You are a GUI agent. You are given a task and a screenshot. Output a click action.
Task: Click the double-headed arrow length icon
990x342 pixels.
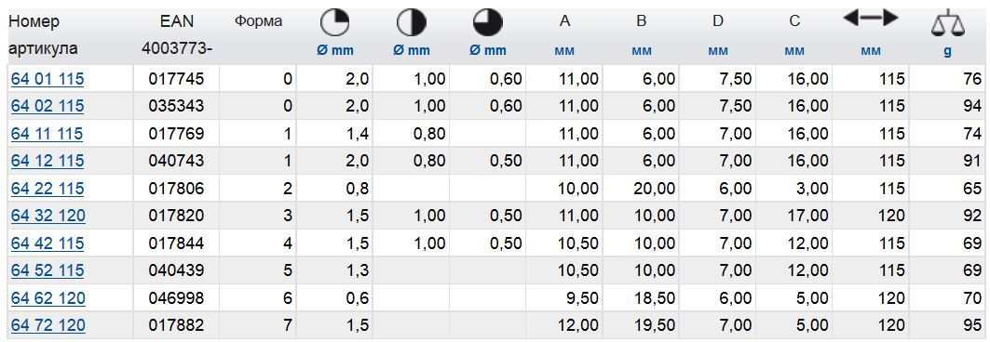coord(871,20)
